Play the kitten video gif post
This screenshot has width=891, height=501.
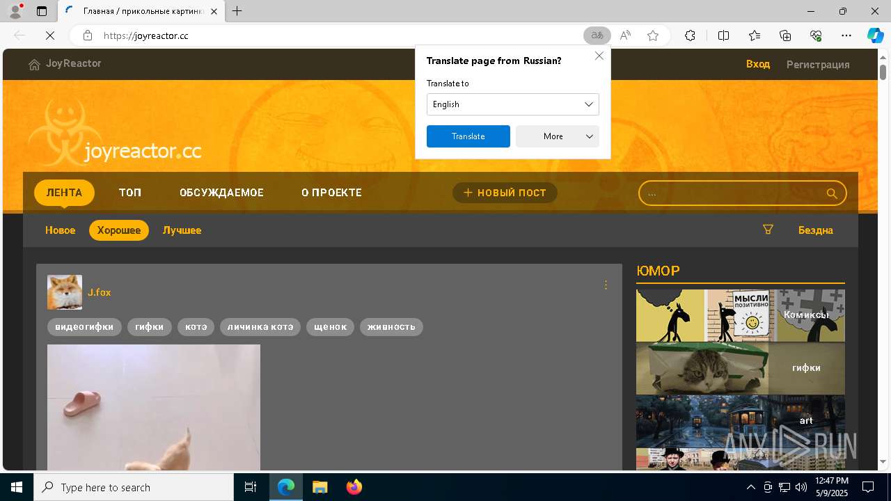coord(154,407)
